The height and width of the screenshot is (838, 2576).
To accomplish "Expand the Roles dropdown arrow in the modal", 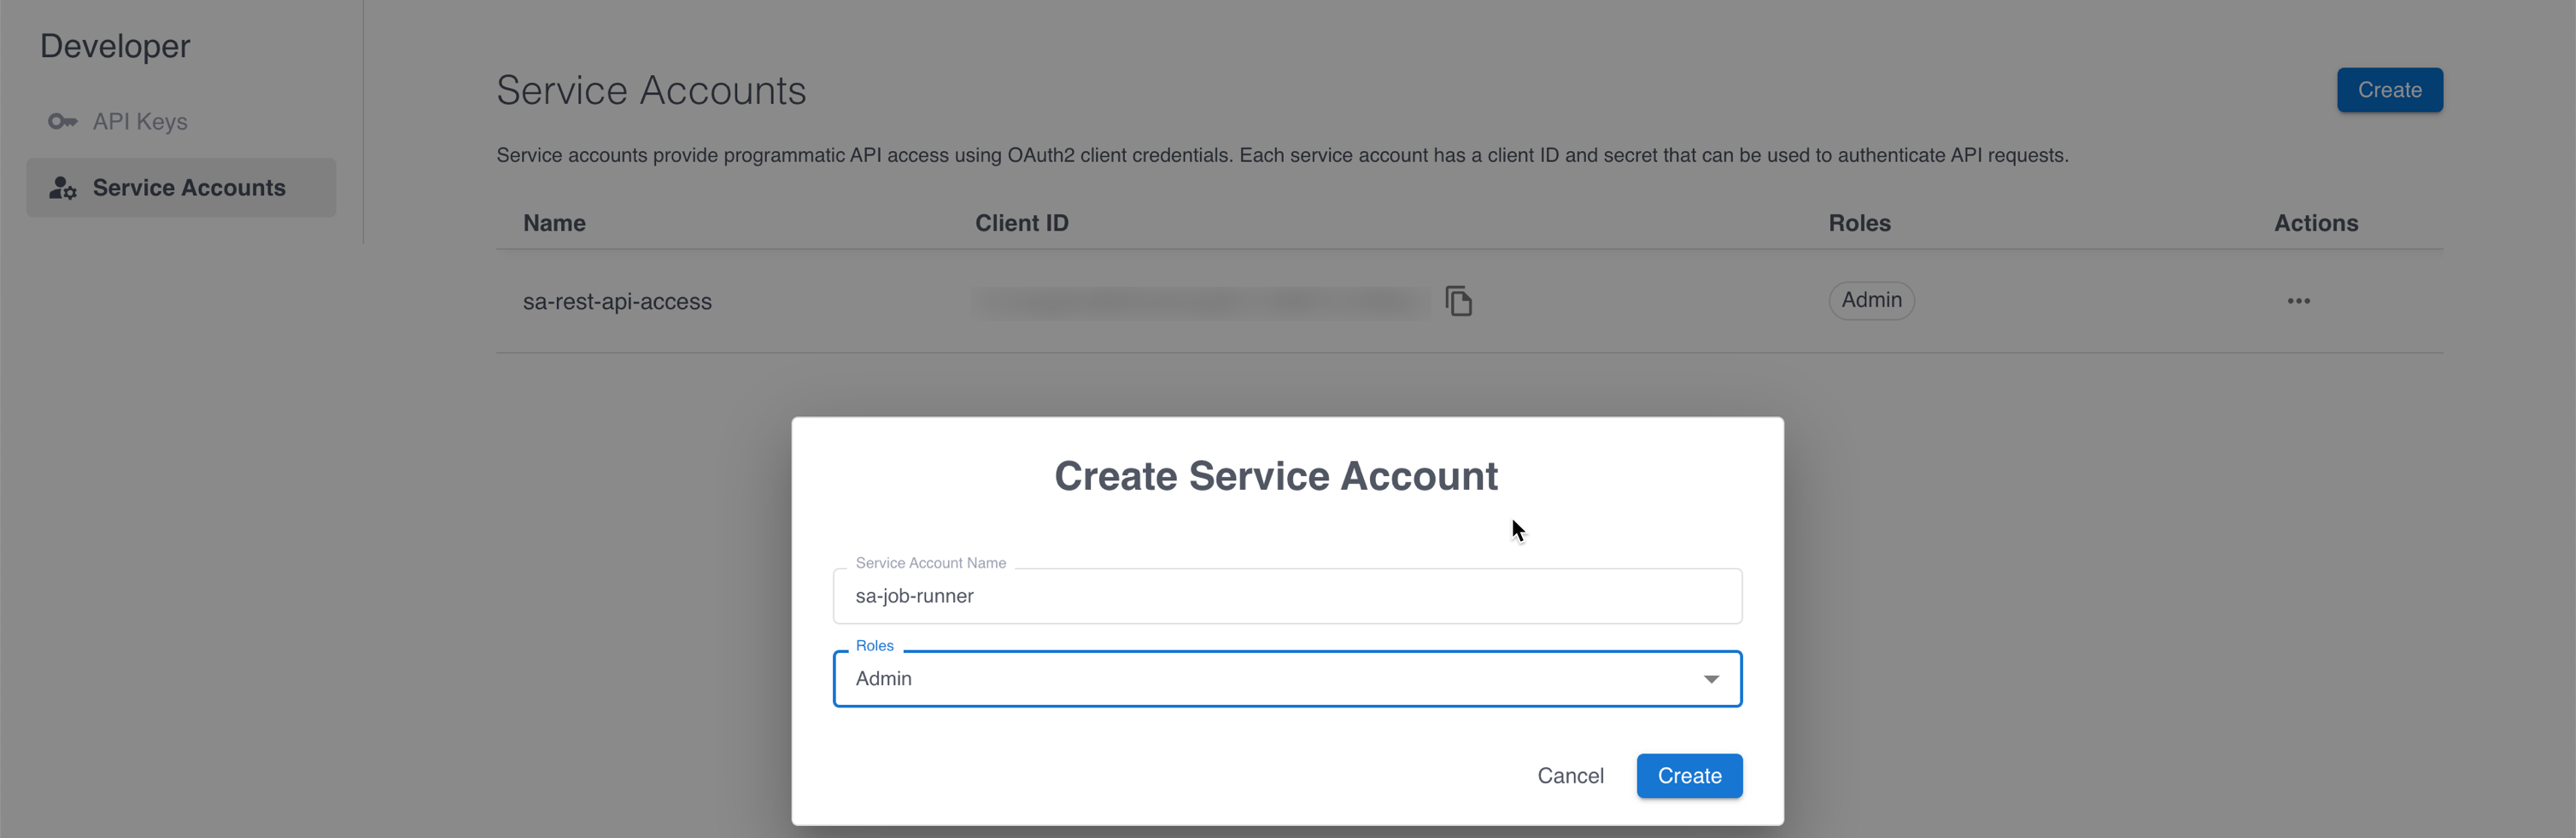I will [1712, 678].
